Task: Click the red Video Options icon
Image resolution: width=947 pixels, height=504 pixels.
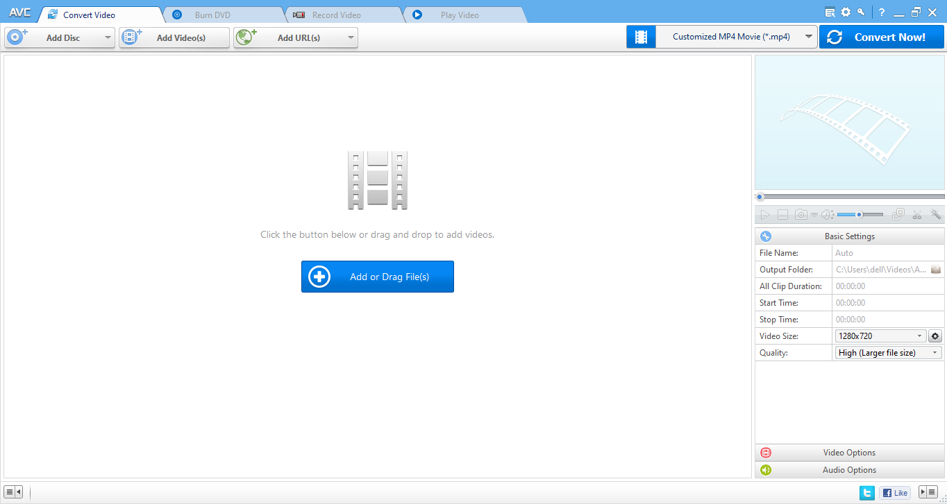Action: point(766,453)
